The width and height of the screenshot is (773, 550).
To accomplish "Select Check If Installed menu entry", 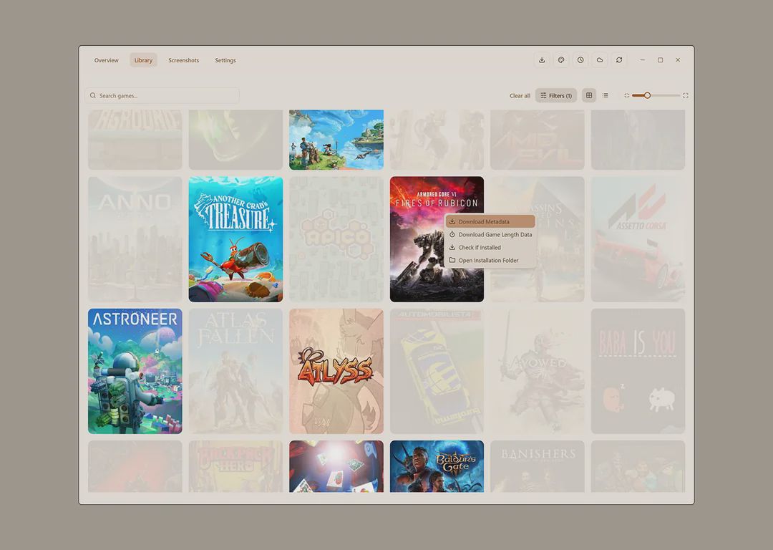I will point(490,247).
